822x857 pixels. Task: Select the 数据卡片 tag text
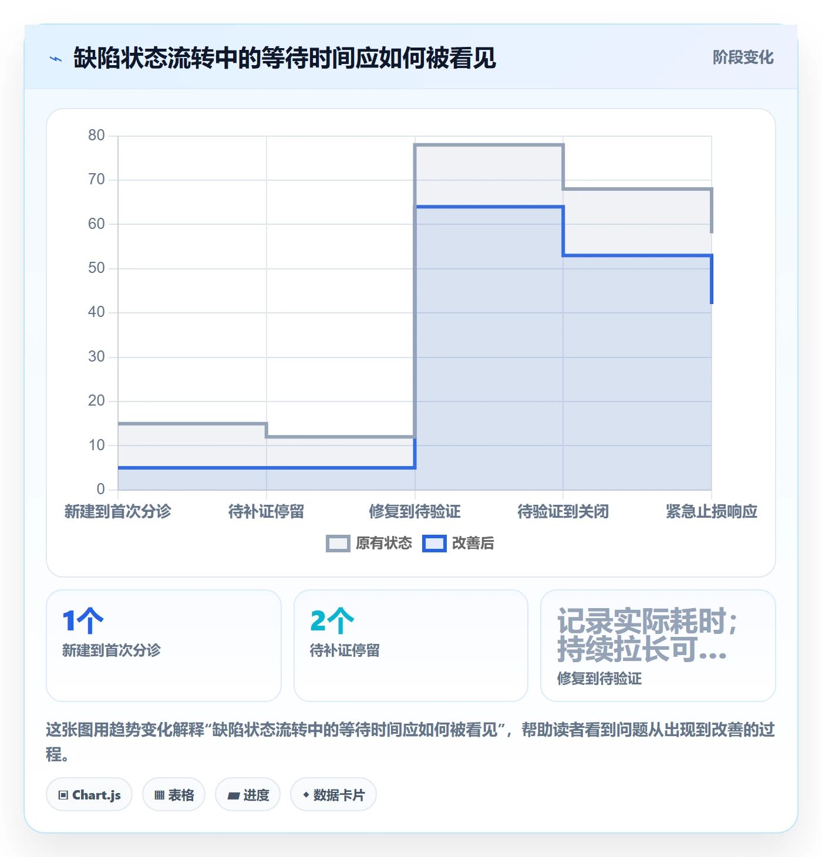pos(339,795)
